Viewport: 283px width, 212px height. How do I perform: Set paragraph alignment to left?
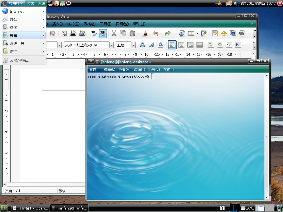[172, 45]
